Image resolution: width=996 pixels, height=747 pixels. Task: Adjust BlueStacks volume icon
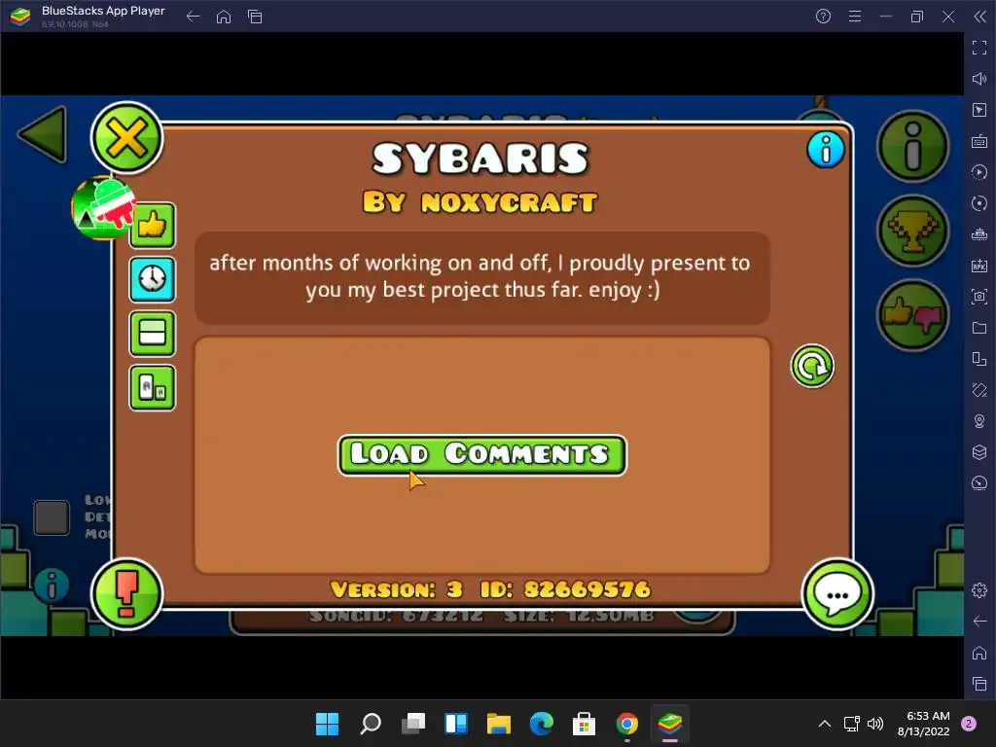coord(979,79)
